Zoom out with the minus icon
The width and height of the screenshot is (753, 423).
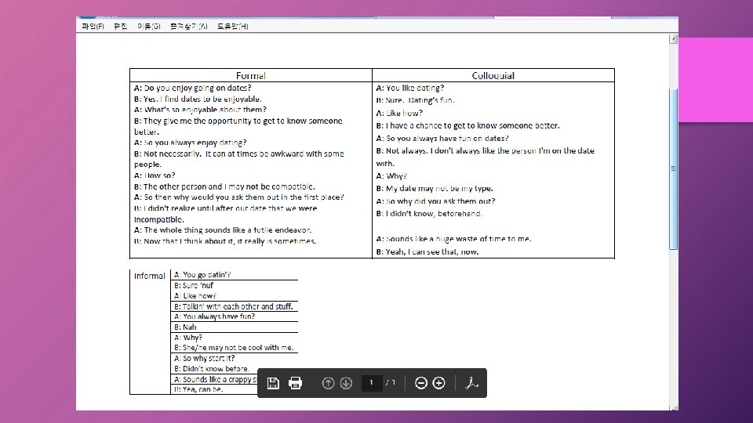tap(421, 383)
